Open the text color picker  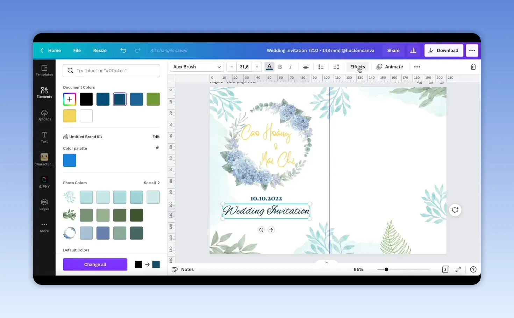(x=269, y=67)
